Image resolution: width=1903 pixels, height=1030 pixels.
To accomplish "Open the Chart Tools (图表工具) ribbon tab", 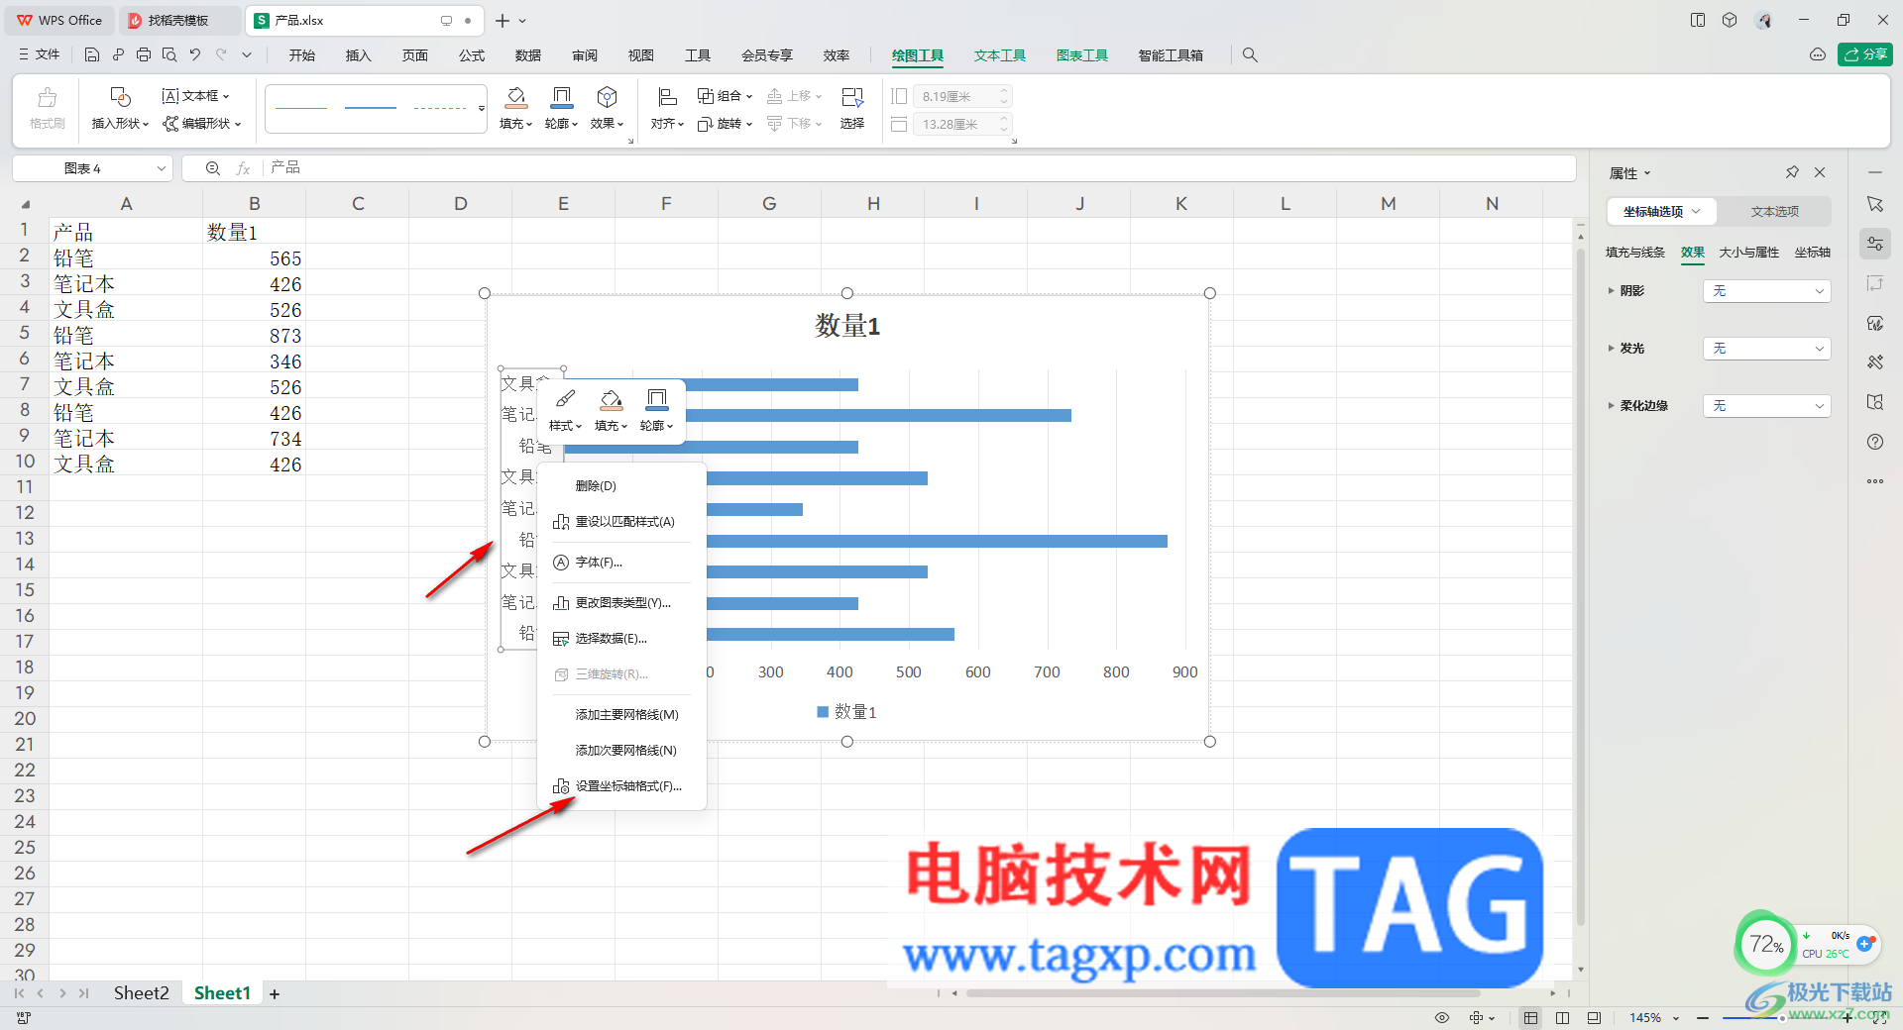I will coord(1082,55).
